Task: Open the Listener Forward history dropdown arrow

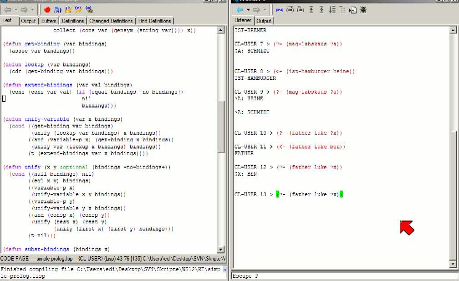Action: pyautogui.click(x=264, y=10)
